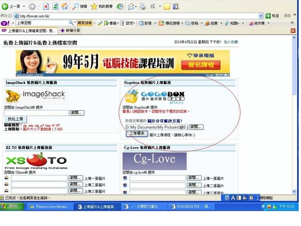The height and width of the screenshot is (226, 301).
Task: Open the 信箱 mail toolbar button
Action: pos(192,23)
